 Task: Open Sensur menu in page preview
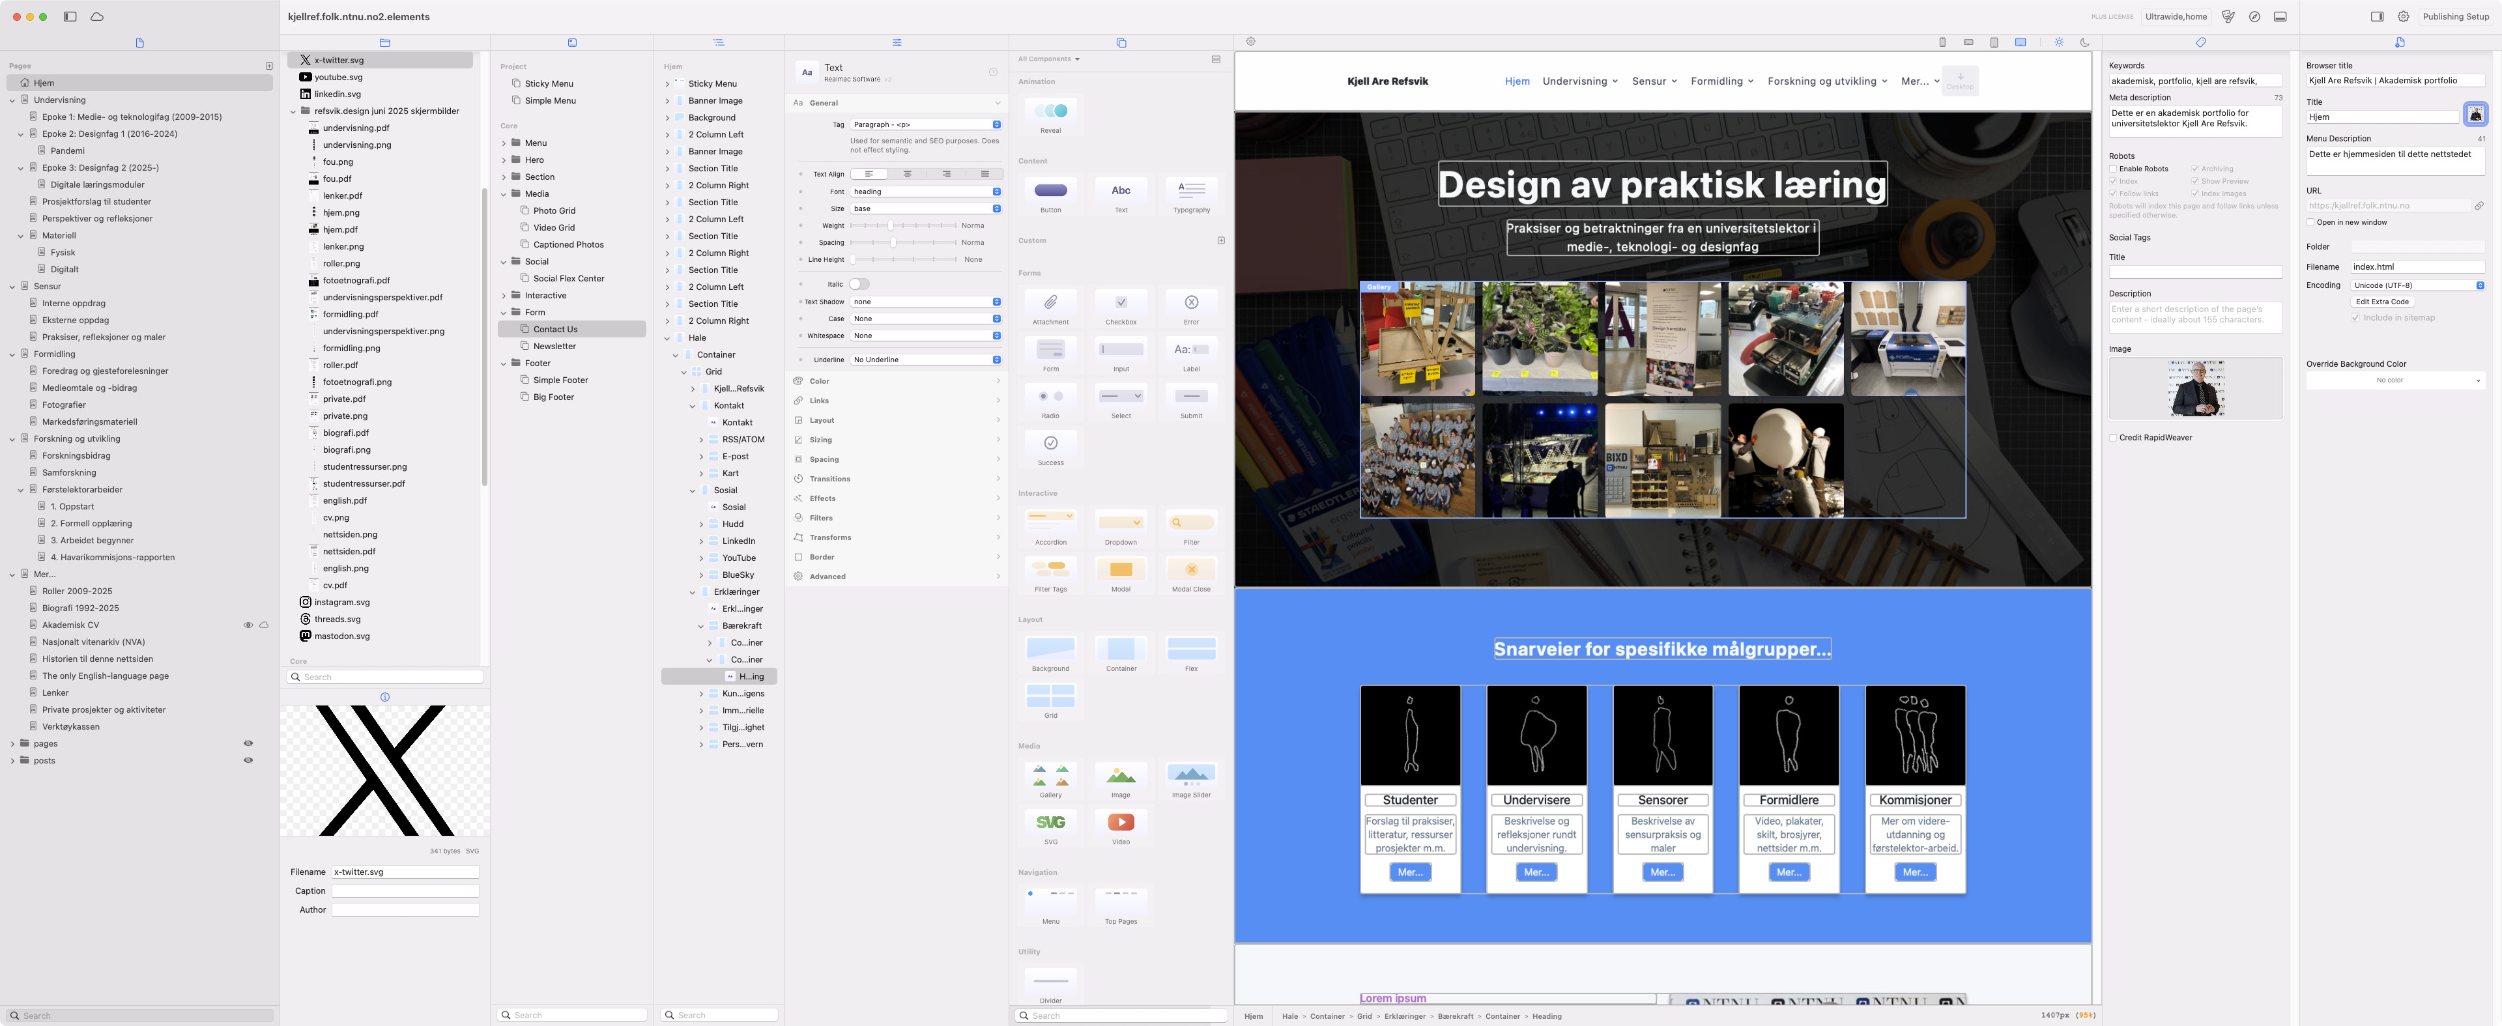[x=1655, y=81]
